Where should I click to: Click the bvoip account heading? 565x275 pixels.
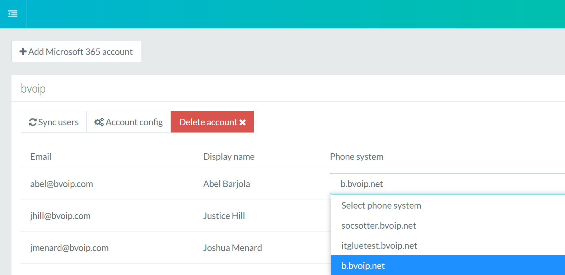(x=33, y=88)
